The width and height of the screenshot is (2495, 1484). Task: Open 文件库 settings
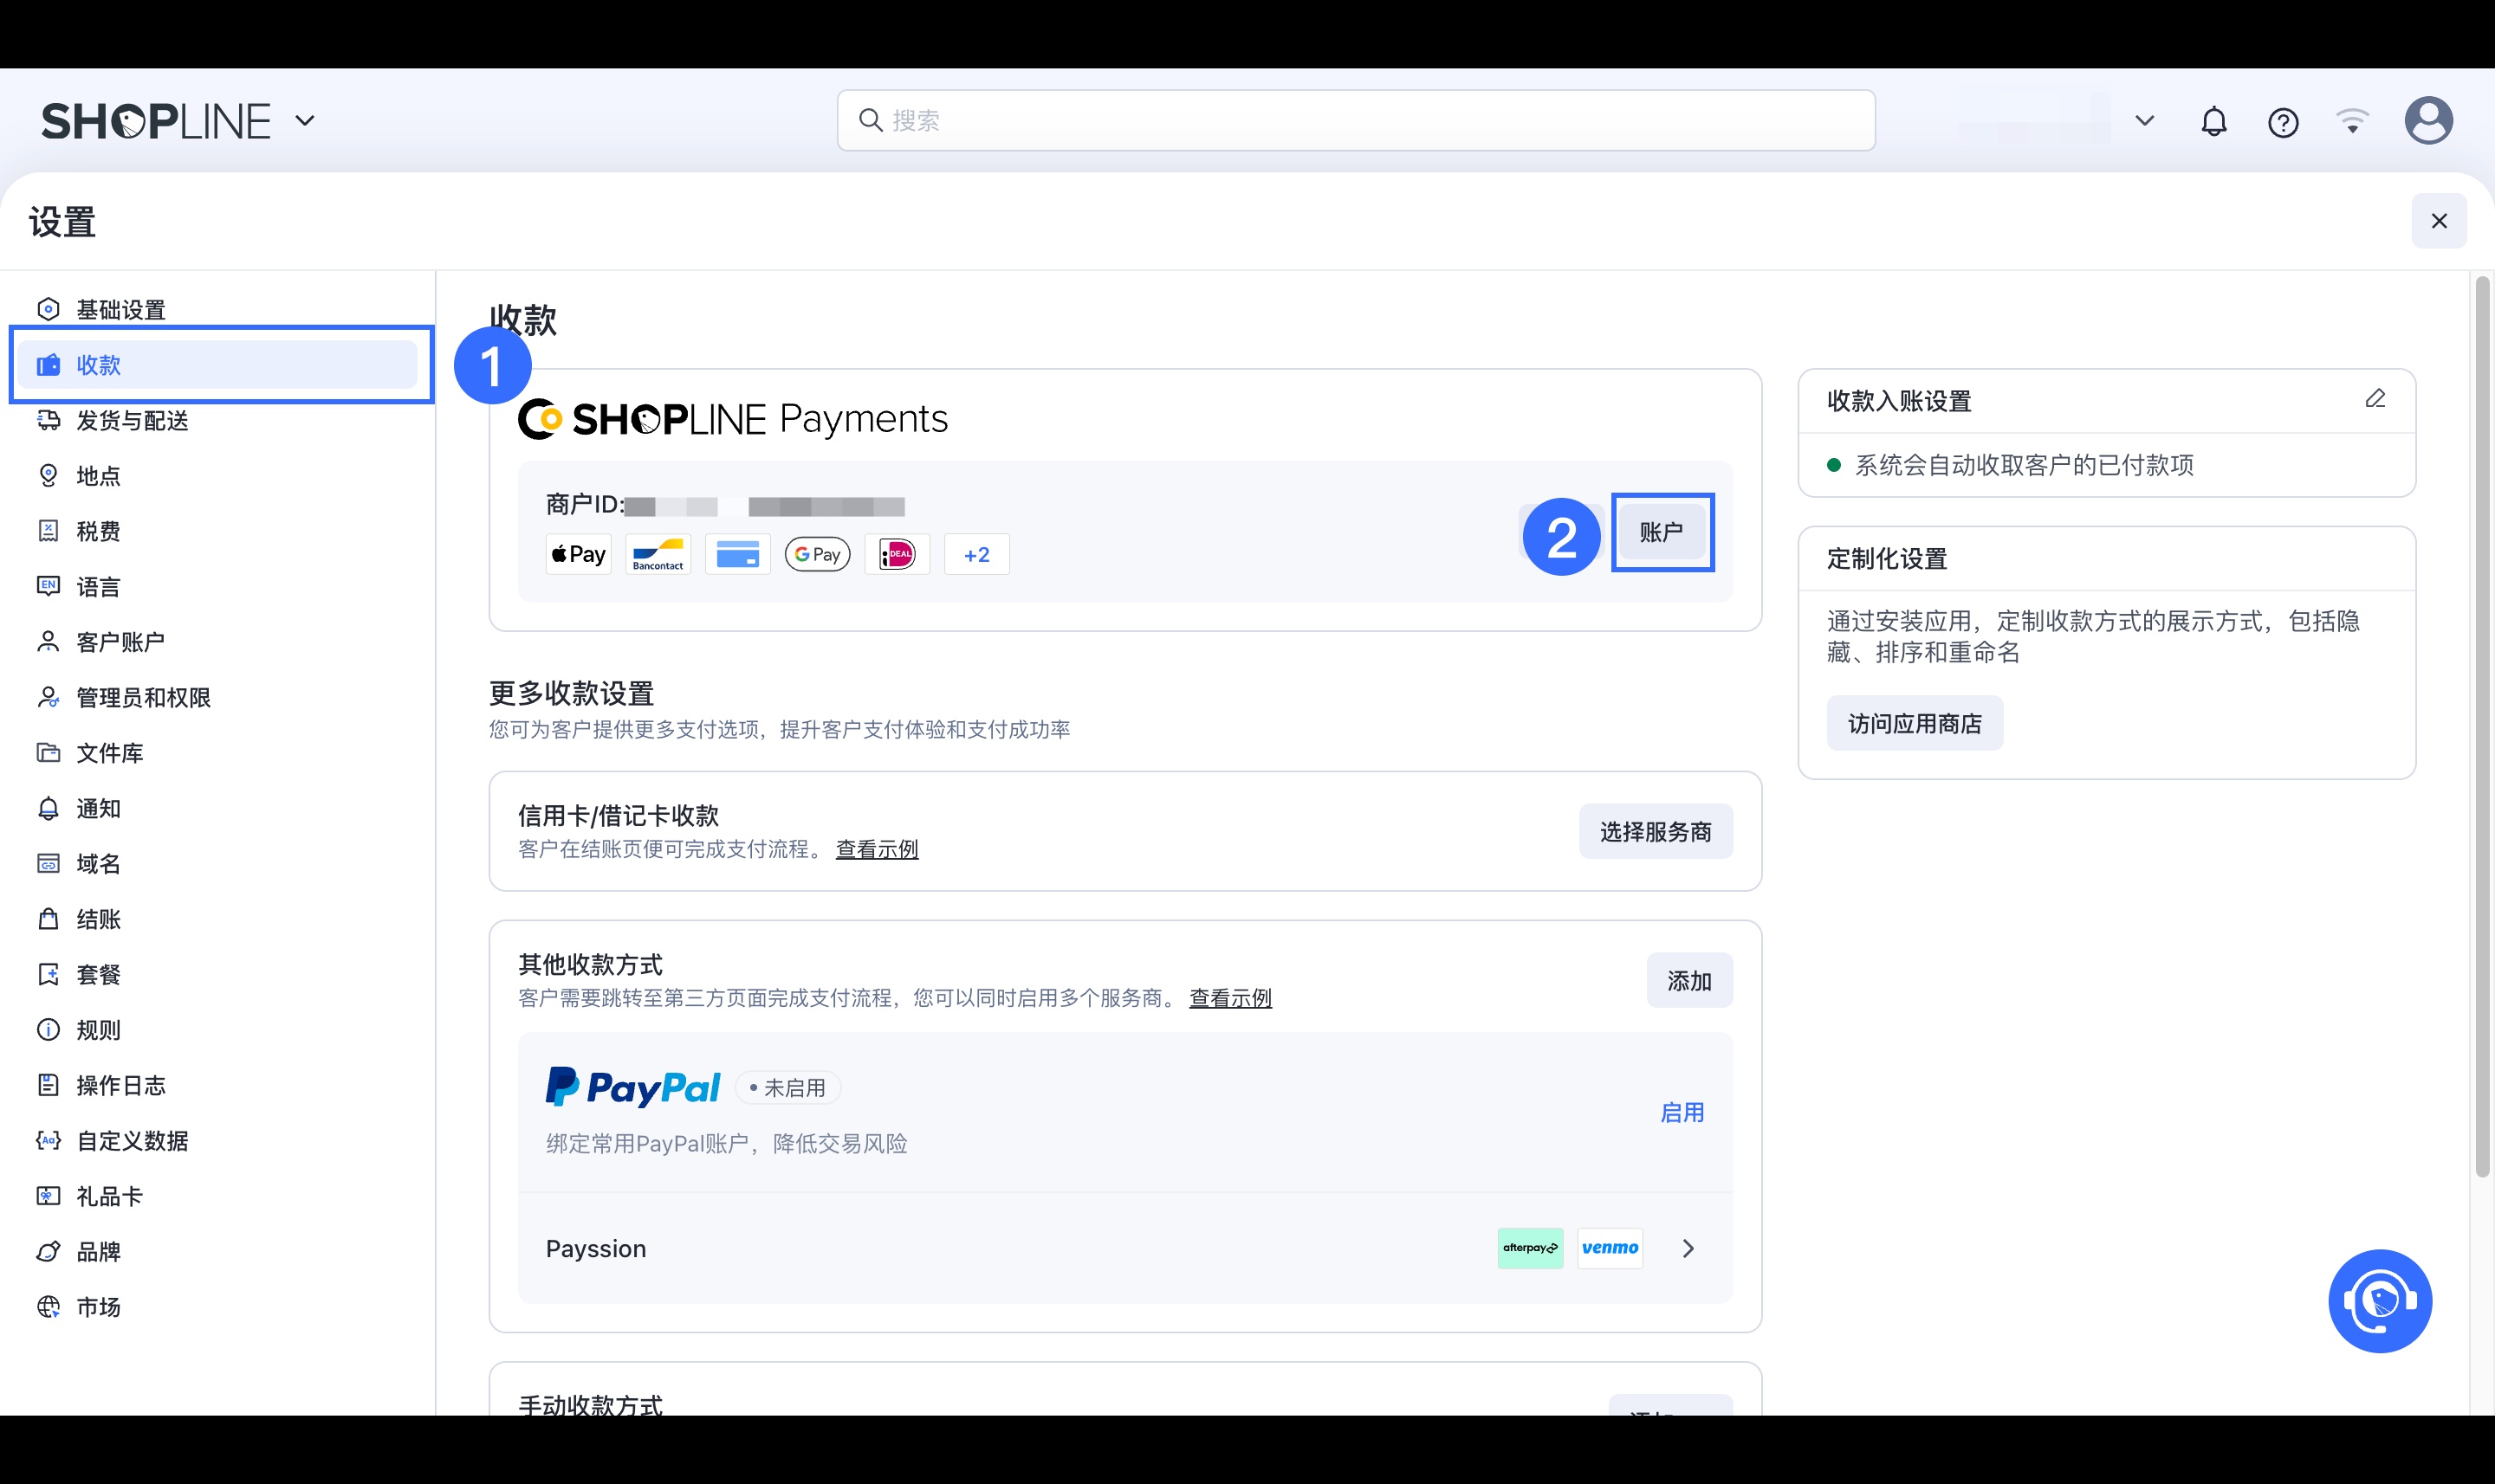pyautogui.click(x=218, y=752)
